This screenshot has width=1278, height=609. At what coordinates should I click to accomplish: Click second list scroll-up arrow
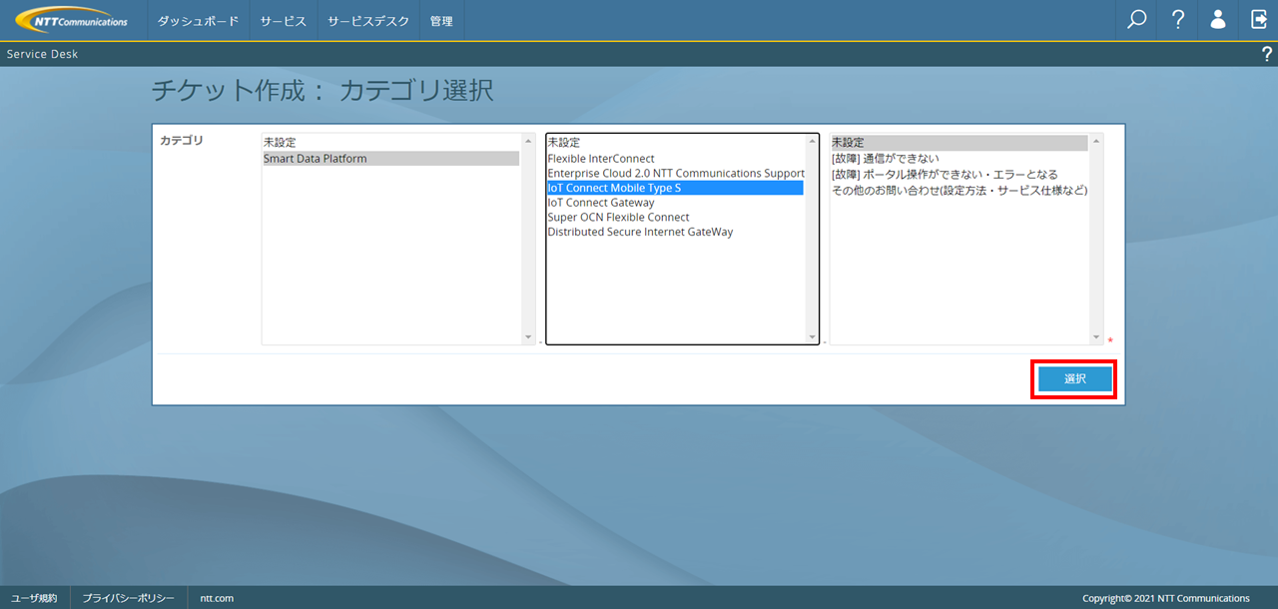pos(812,141)
